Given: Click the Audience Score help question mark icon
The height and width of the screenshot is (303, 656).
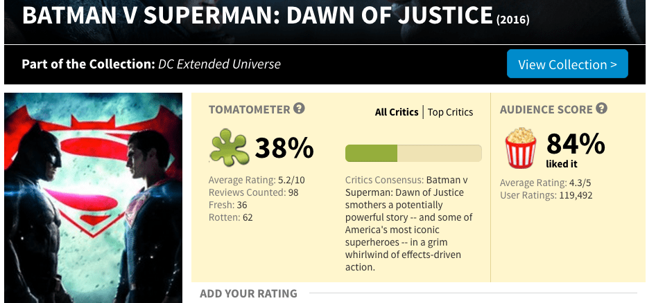Looking at the screenshot, I should tap(602, 109).
